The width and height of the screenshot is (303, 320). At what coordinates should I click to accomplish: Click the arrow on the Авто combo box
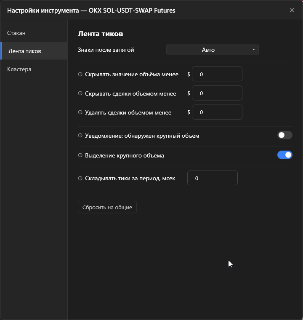pyautogui.click(x=254, y=50)
